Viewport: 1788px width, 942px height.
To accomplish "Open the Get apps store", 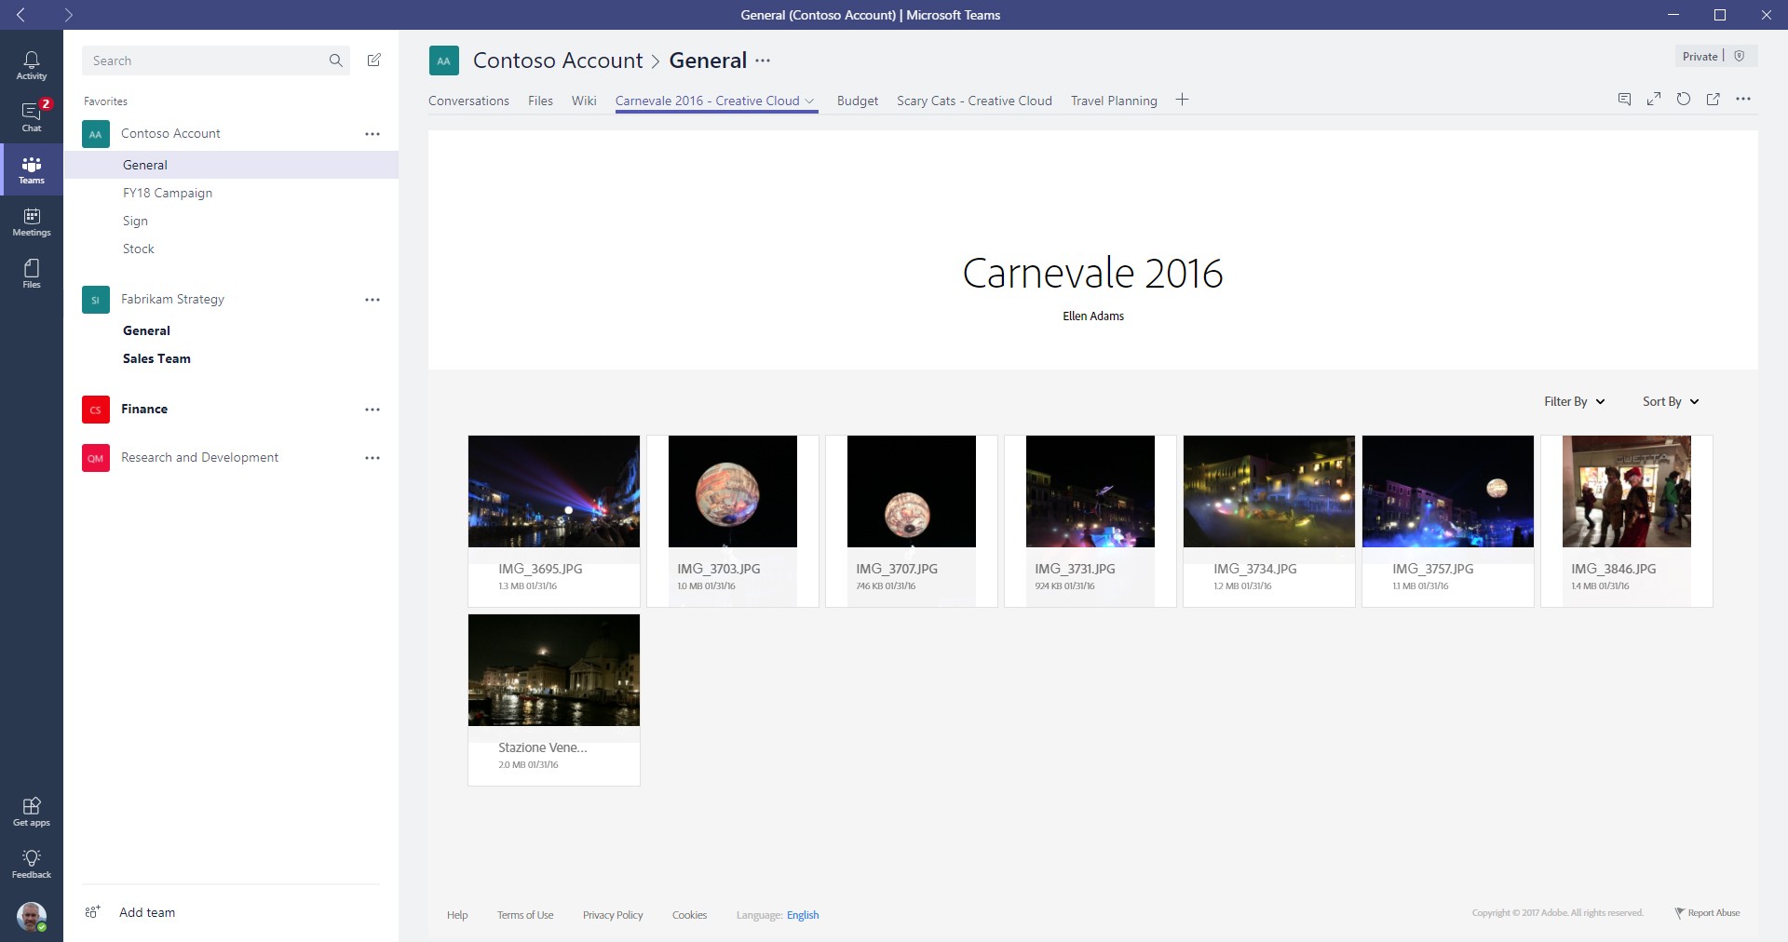I will [31, 811].
